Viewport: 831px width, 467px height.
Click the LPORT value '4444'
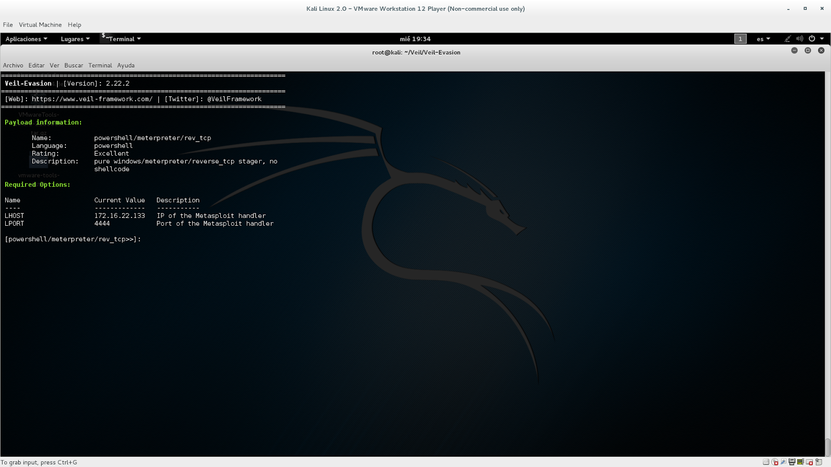tap(102, 224)
